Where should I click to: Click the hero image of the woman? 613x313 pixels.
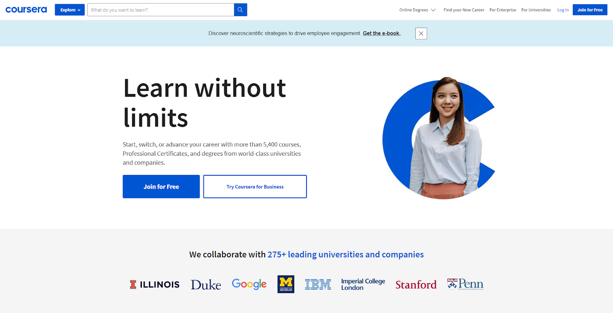439,138
